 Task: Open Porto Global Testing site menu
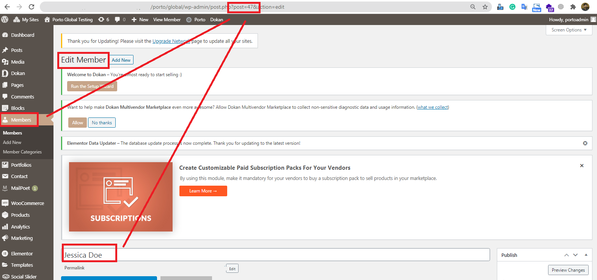pyautogui.click(x=69, y=19)
